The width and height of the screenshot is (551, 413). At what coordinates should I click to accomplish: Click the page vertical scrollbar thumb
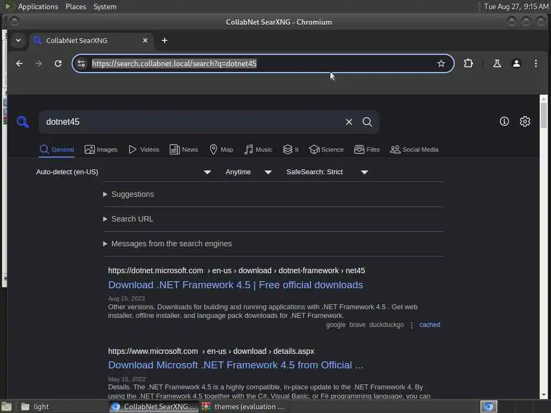[543, 116]
